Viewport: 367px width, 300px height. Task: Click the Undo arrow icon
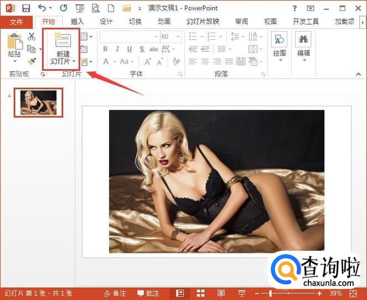tap(42, 8)
